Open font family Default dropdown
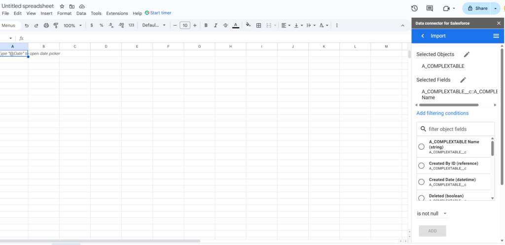The height and width of the screenshot is (245, 505). coord(154,26)
